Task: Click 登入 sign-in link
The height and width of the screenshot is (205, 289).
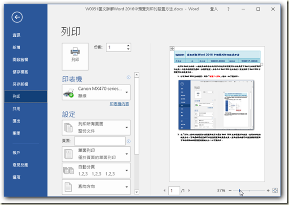Action: 214,9
